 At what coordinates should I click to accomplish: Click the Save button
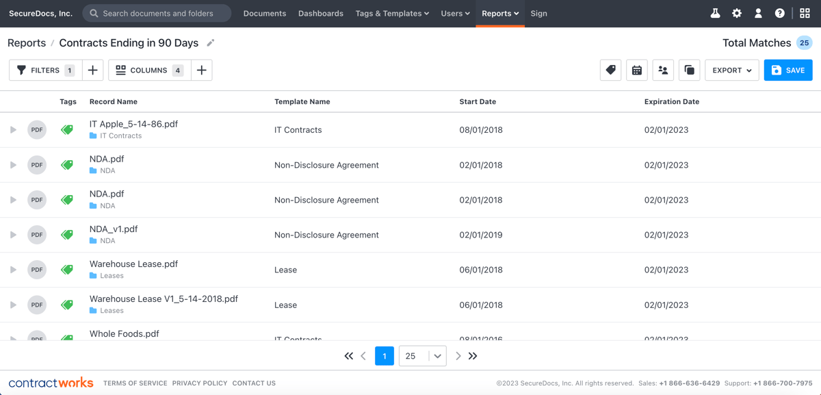click(x=787, y=70)
